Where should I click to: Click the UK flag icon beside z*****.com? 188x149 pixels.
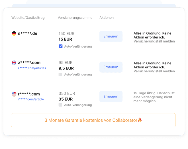tap(14, 63)
